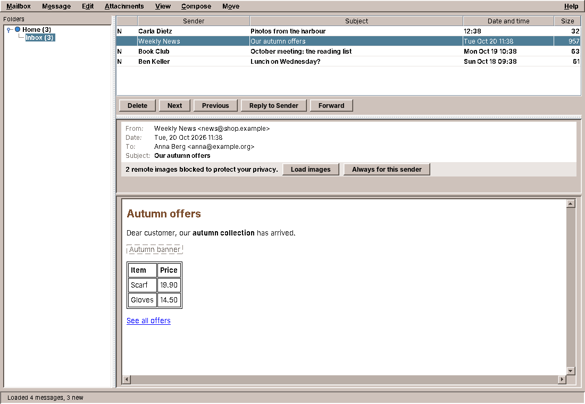Image resolution: width=585 pixels, height=404 pixels.
Task: Collapse the Home folder tree node
Action: coord(9,30)
